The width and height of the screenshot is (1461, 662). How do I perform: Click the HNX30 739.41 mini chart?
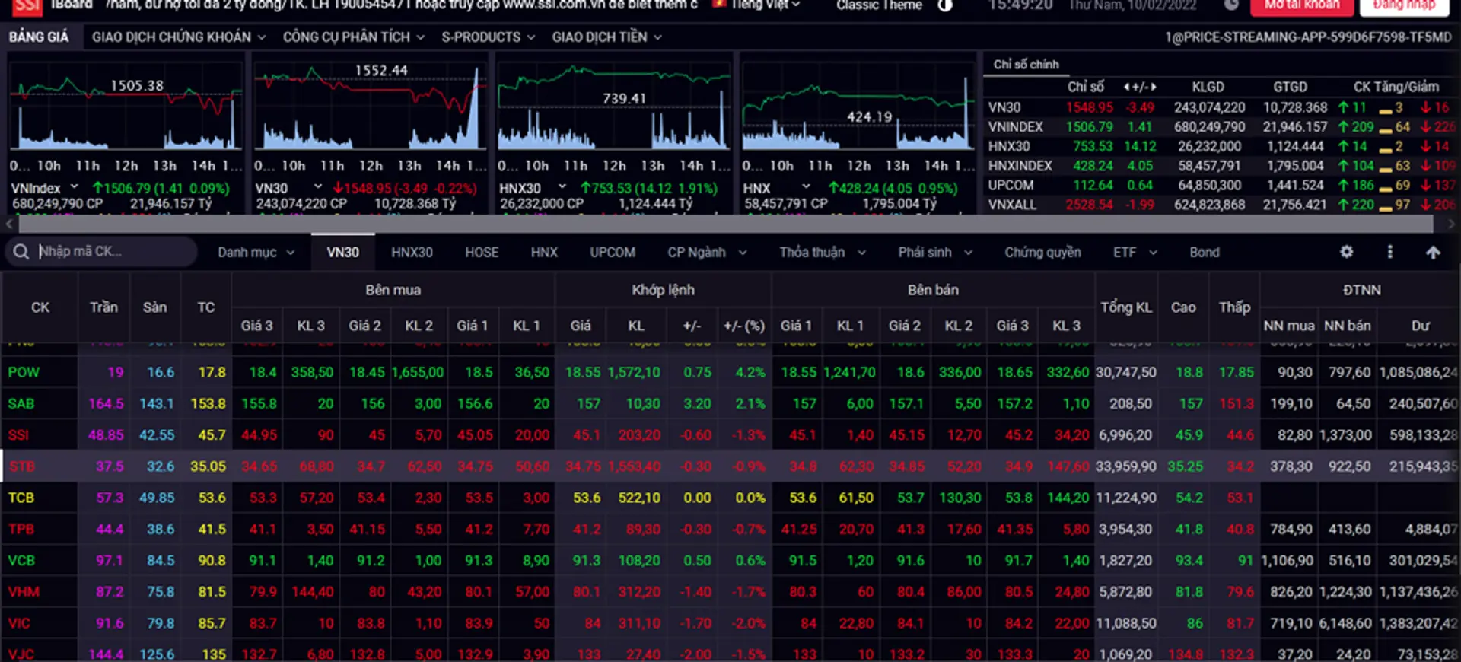pyautogui.click(x=614, y=107)
